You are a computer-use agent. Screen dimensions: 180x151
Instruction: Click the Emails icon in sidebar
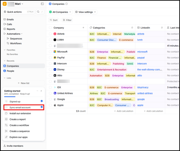click(x=5, y=20)
